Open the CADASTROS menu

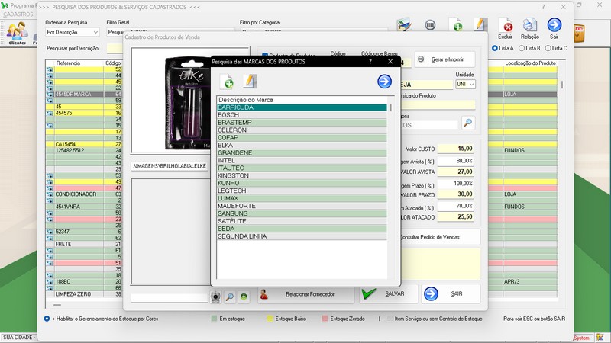click(18, 14)
